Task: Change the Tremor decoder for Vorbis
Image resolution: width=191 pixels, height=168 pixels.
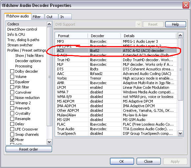Action: pyautogui.click(x=105, y=78)
